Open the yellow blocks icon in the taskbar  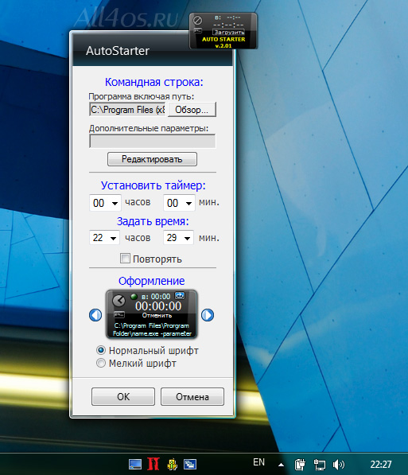coord(172,464)
